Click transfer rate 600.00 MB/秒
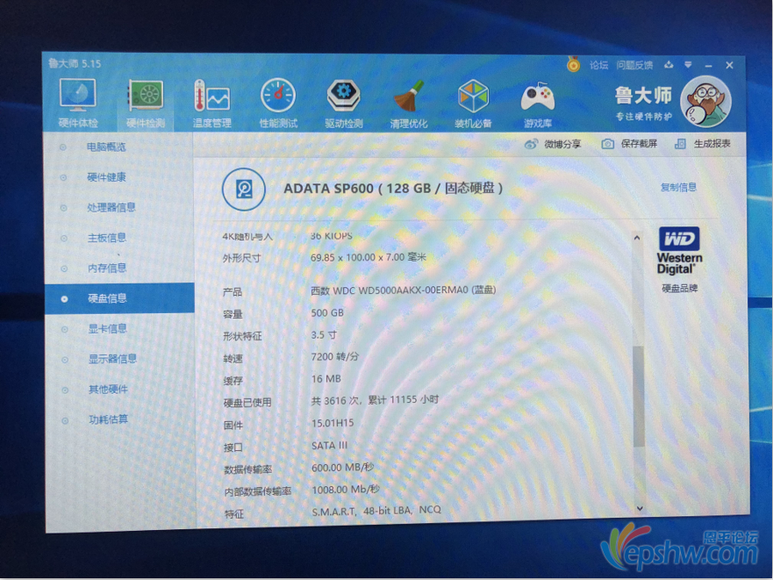 342,468
